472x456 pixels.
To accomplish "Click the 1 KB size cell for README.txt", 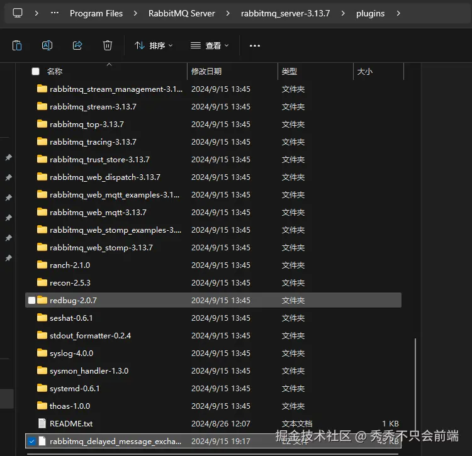I will coord(390,423).
